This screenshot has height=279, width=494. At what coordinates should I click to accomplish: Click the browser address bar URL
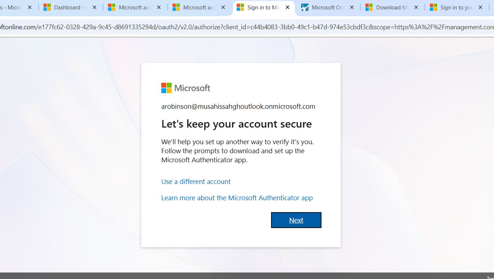(246, 27)
